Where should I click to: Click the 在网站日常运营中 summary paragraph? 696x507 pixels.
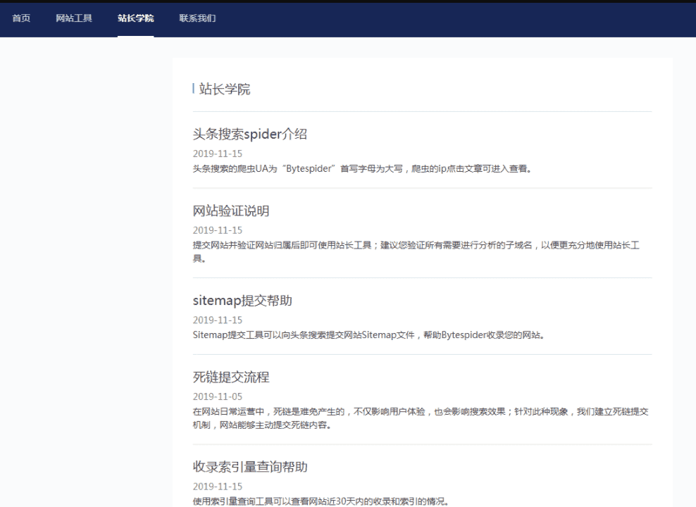coord(420,418)
